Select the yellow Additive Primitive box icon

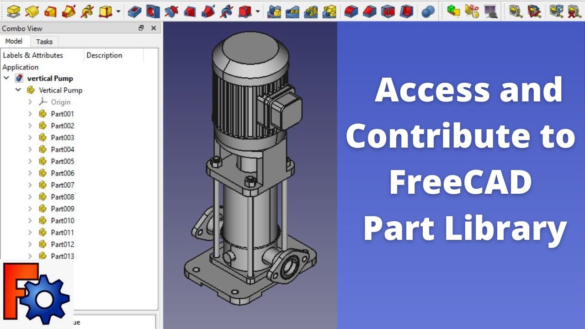(x=106, y=11)
